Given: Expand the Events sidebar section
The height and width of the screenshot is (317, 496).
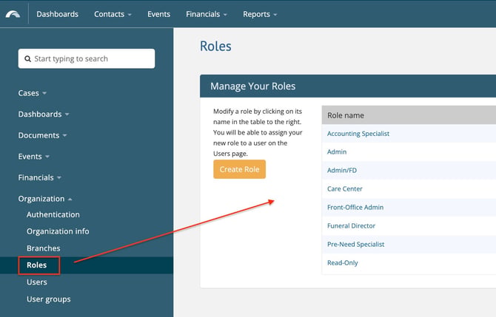Looking at the screenshot, I should tap(33, 157).
